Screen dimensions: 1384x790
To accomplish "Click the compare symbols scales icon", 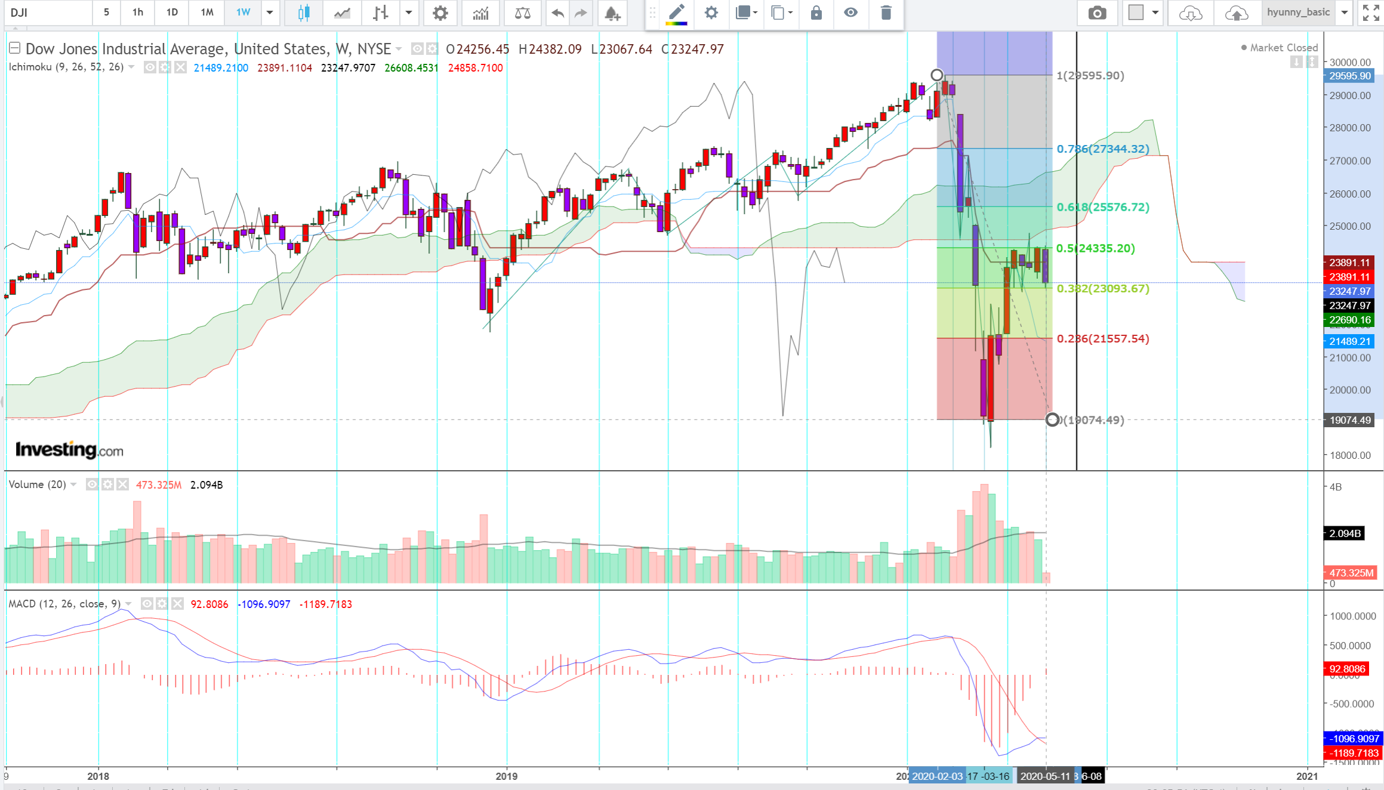I will [522, 13].
